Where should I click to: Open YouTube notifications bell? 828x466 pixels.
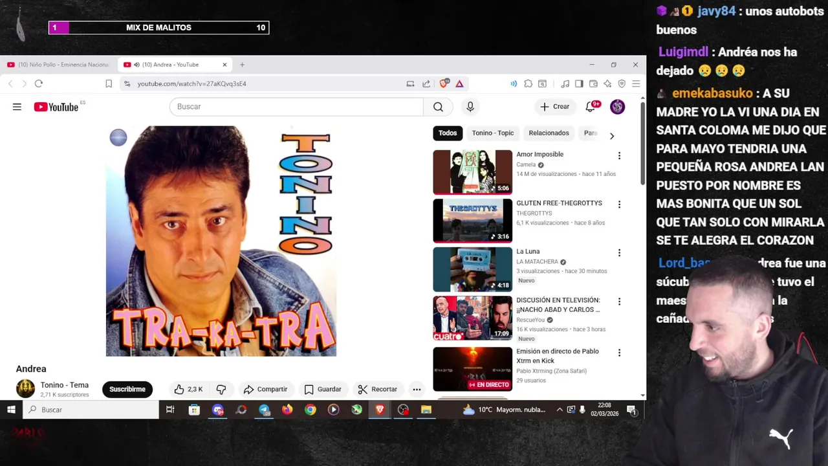click(591, 107)
